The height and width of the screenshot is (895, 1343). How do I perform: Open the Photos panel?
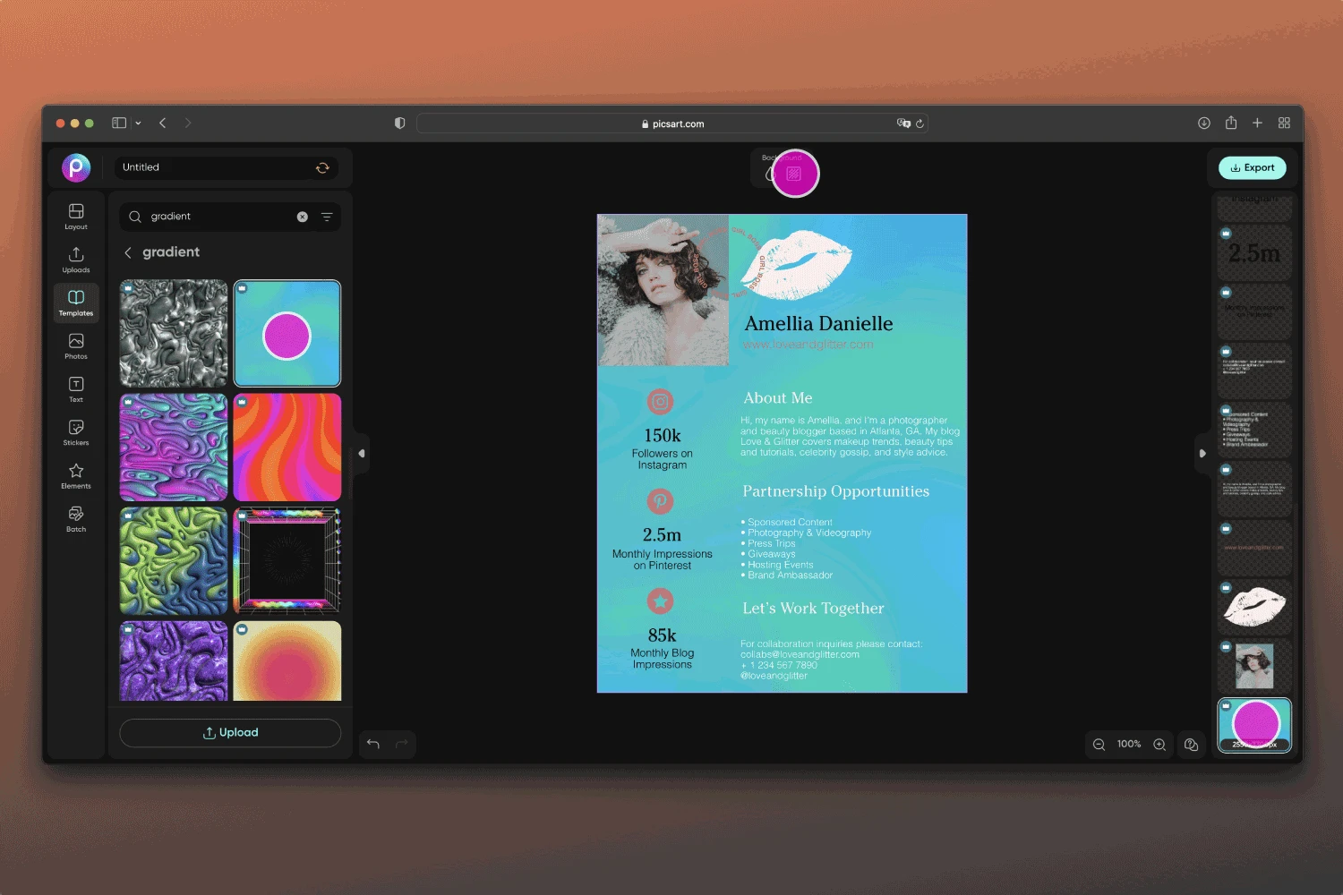click(75, 345)
